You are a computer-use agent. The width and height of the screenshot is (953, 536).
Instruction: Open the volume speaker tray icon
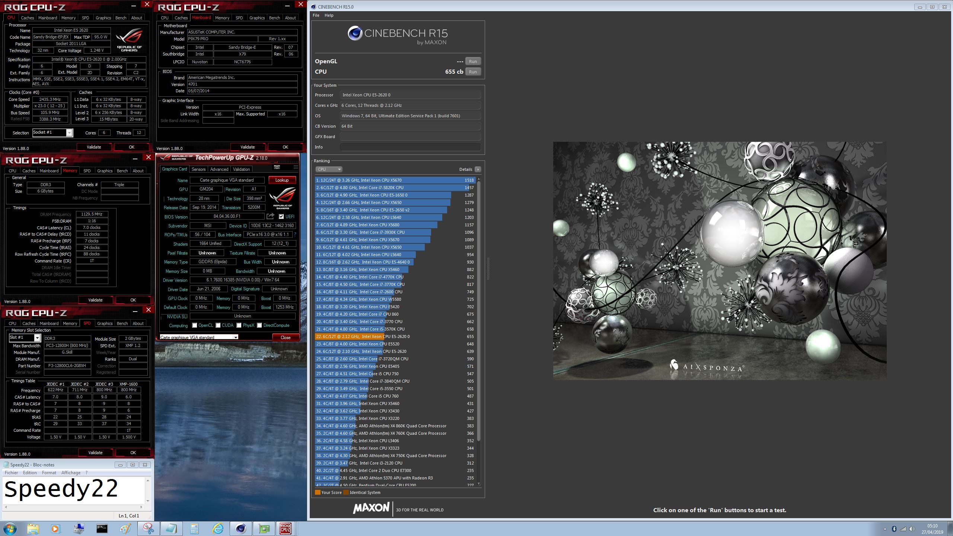pos(912,529)
